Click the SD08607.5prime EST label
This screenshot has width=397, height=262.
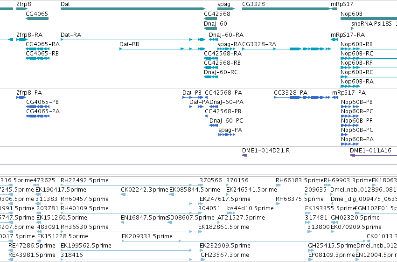click(x=191, y=218)
